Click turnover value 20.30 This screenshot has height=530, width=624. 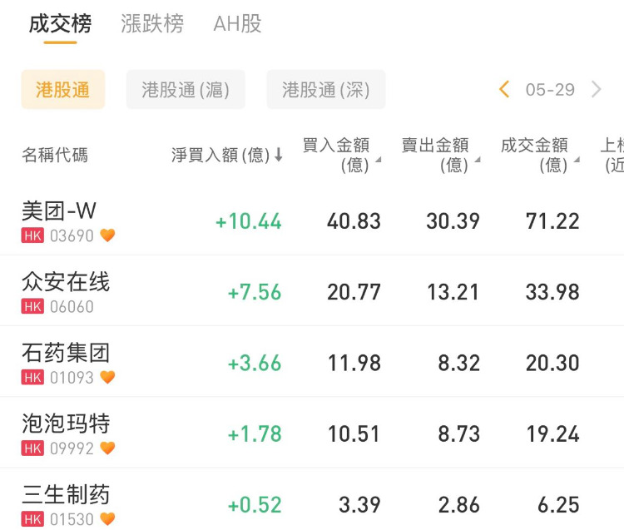tap(552, 363)
